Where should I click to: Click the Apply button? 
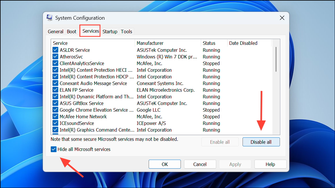point(235,164)
